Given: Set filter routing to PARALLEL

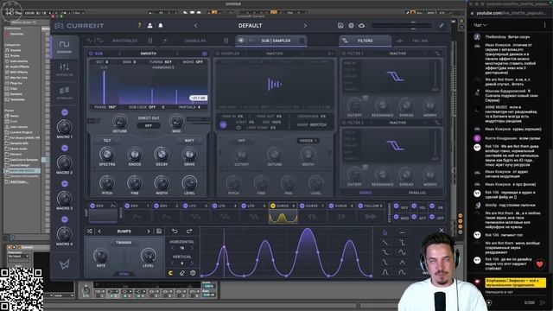Looking at the screenshot, I should pyautogui.click(x=417, y=193).
